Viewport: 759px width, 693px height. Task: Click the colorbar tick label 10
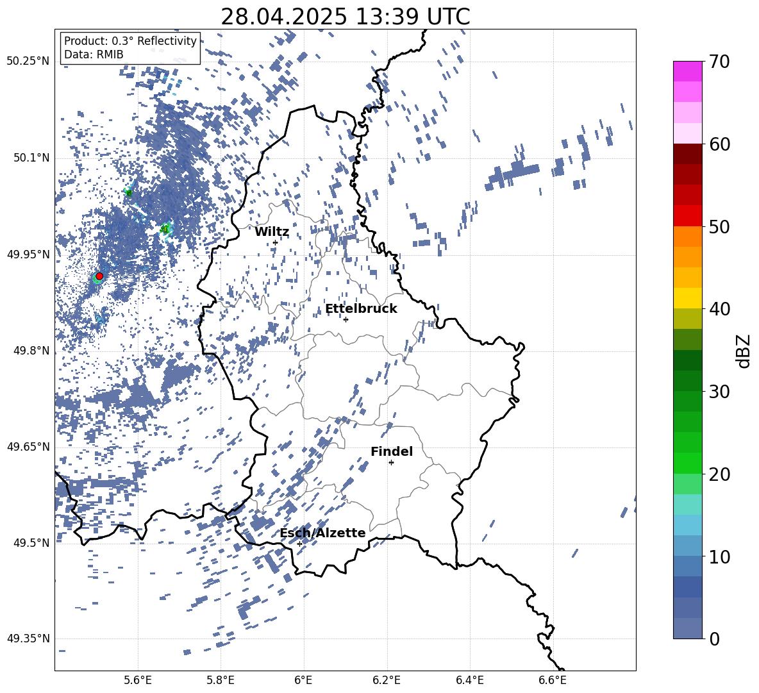[x=719, y=556]
